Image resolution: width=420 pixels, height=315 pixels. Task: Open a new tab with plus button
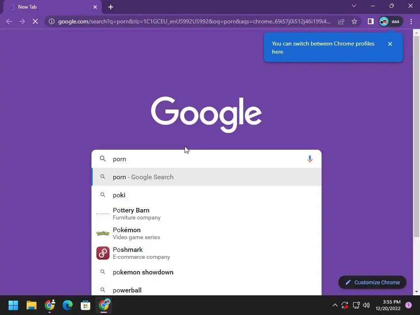click(x=111, y=7)
